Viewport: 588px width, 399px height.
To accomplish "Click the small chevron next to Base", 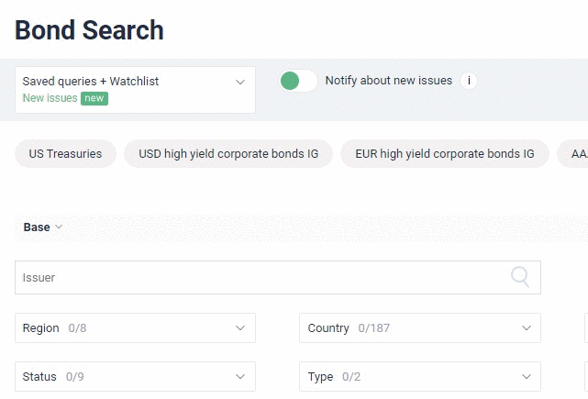I will (59, 227).
